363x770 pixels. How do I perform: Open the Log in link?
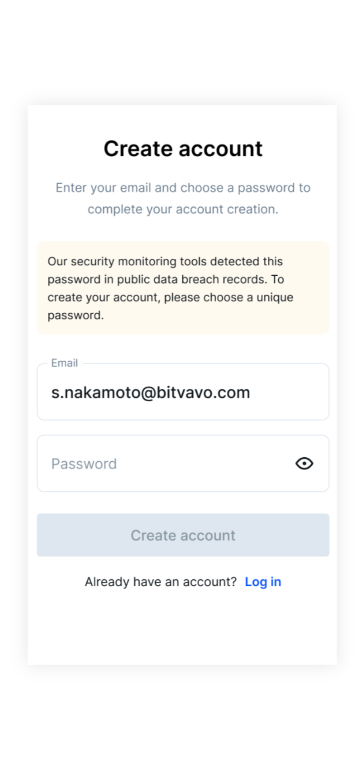[263, 582]
